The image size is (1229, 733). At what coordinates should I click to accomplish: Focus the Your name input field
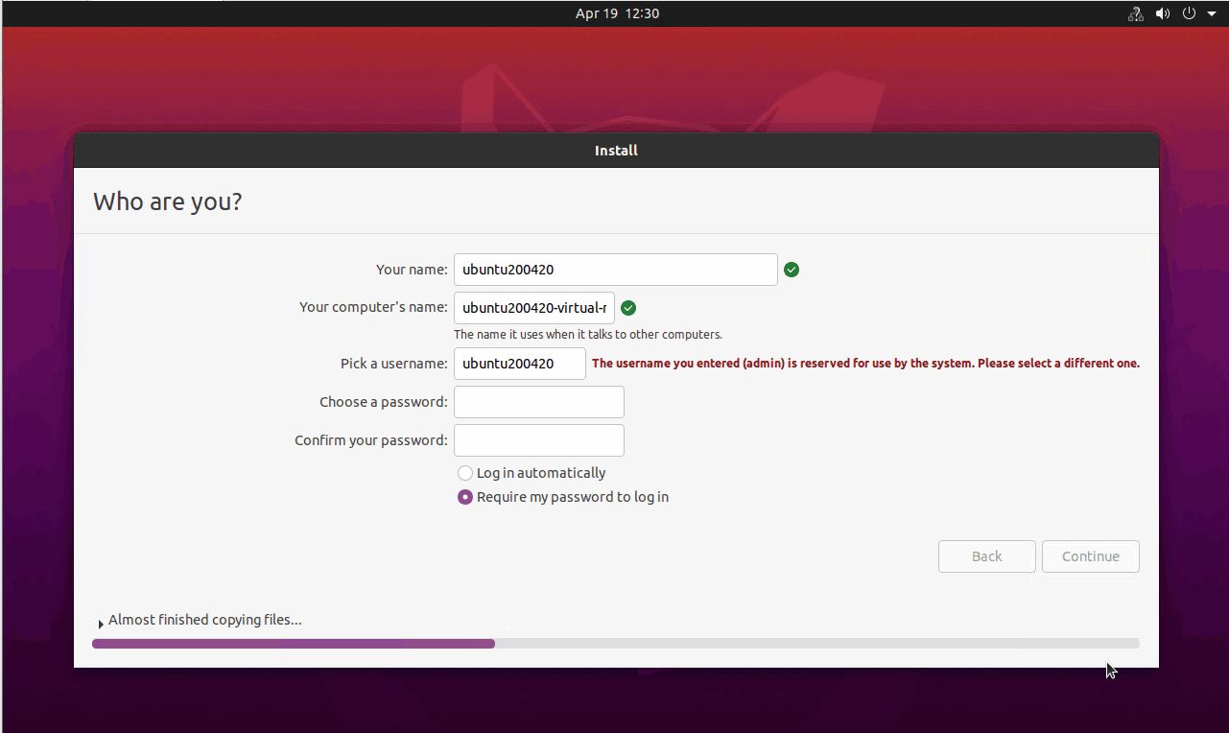pyautogui.click(x=616, y=270)
